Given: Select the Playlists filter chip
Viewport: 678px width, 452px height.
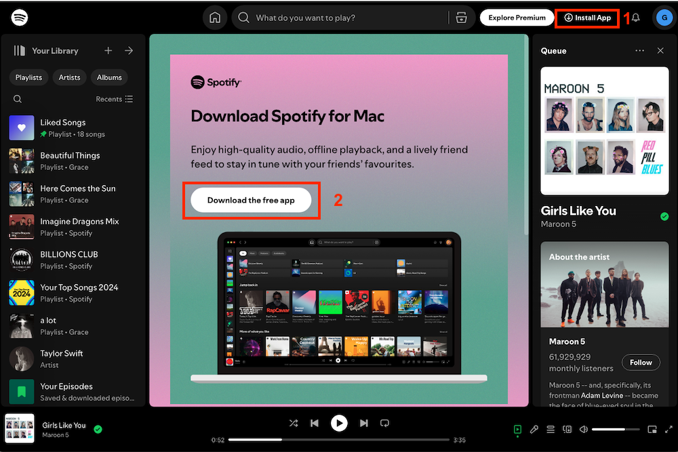Looking at the screenshot, I should pyautogui.click(x=28, y=77).
